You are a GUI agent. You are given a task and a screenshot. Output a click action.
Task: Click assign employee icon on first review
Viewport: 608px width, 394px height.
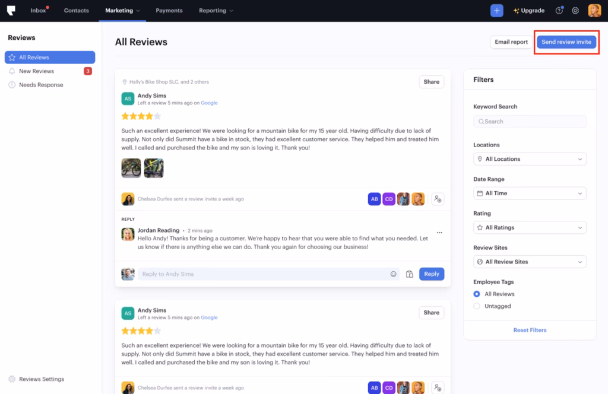(438, 199)
